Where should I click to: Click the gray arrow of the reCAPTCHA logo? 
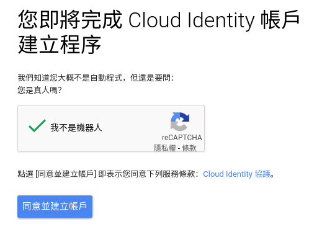click(x=177, y=126)
